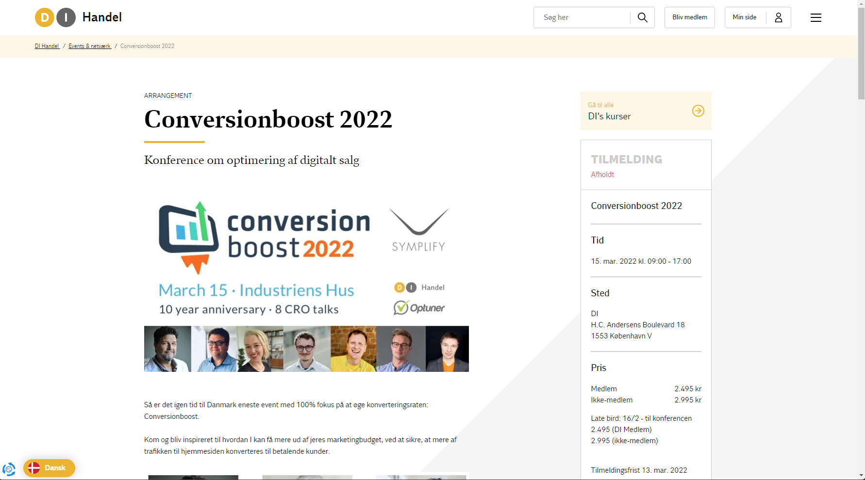Image resolution: width=865 pixels, height=480 pixels.
Task: Click sidebar 'Conversionboost 2022' title
Action: pyautogui.click(x=636, y=206)
